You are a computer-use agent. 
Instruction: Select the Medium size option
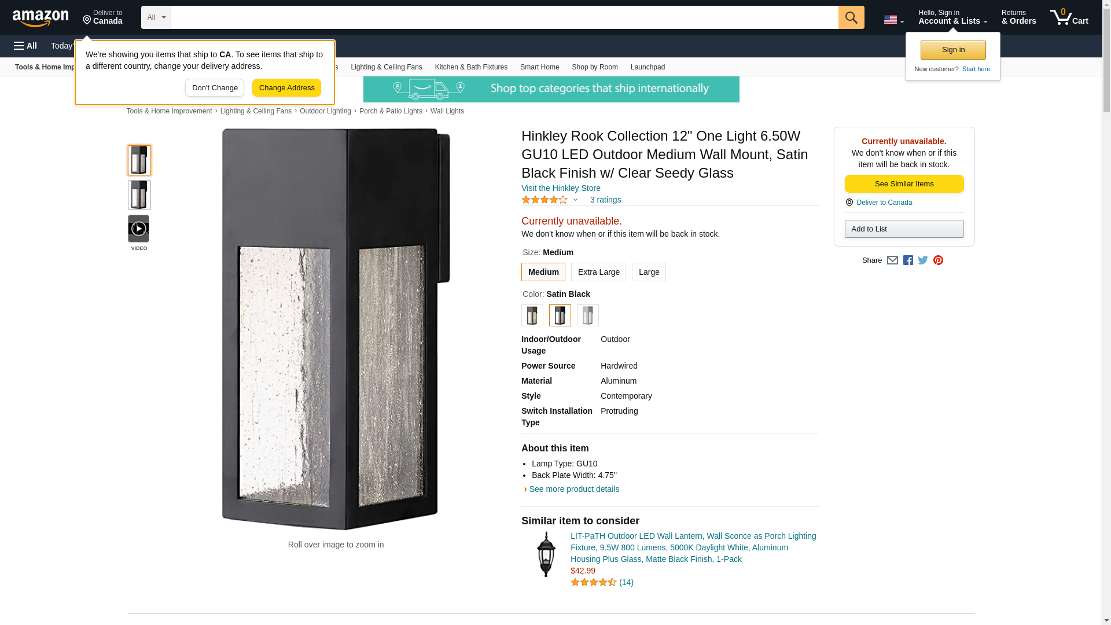coord(543,272)
